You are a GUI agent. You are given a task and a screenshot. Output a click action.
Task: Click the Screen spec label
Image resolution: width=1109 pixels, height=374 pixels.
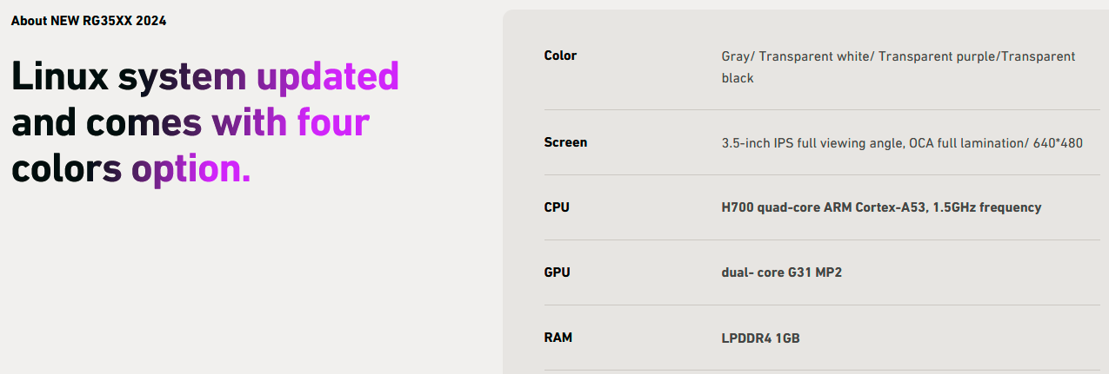565,142
